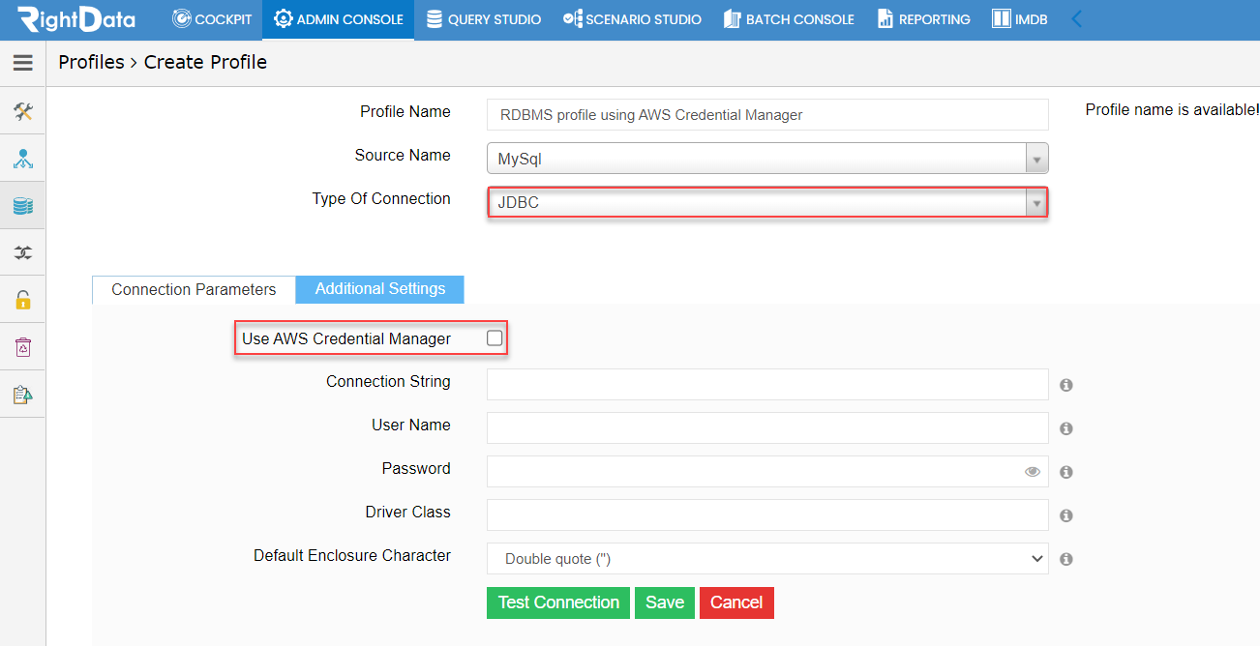
Task: Focus the Connection String field
Action: (x=767, y=384)
